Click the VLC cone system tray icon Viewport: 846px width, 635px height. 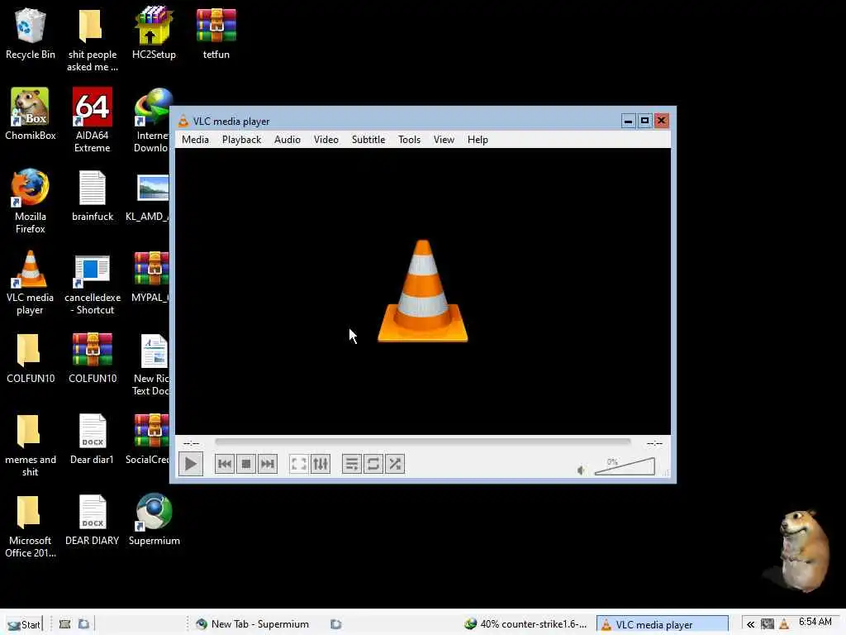784,624
